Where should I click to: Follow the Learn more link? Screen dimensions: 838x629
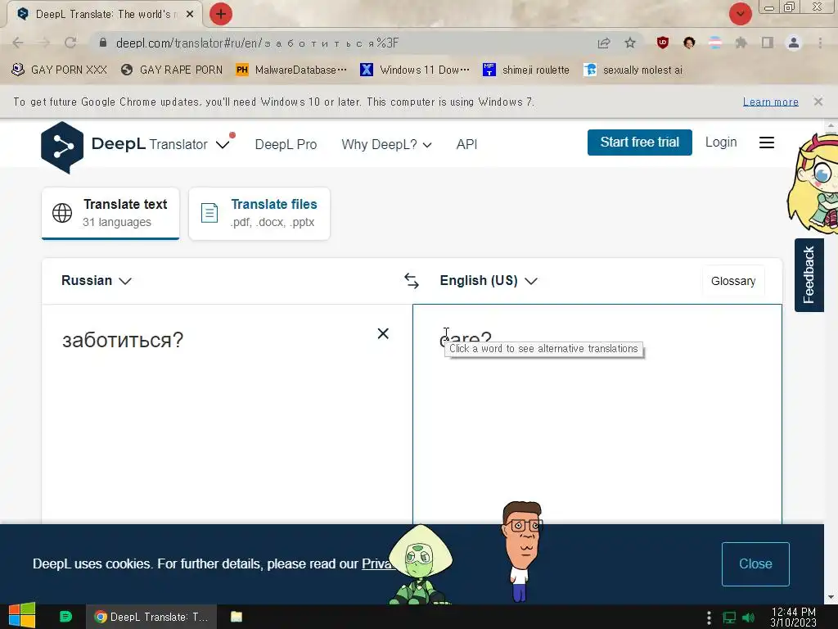point(770,102)
